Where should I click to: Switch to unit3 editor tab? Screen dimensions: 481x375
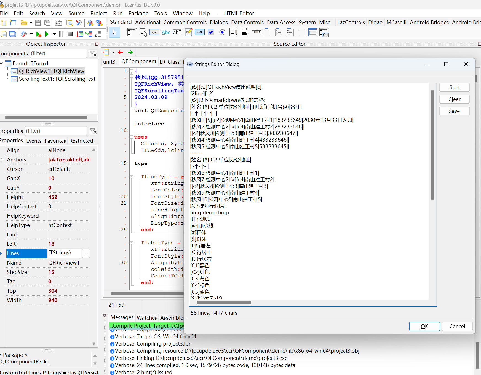point(109,62)
